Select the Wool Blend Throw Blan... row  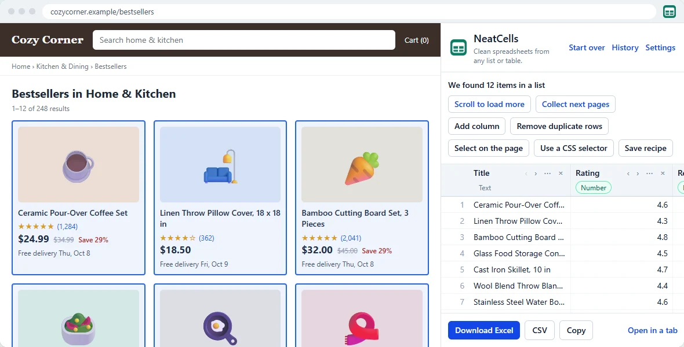click(562, 286)
